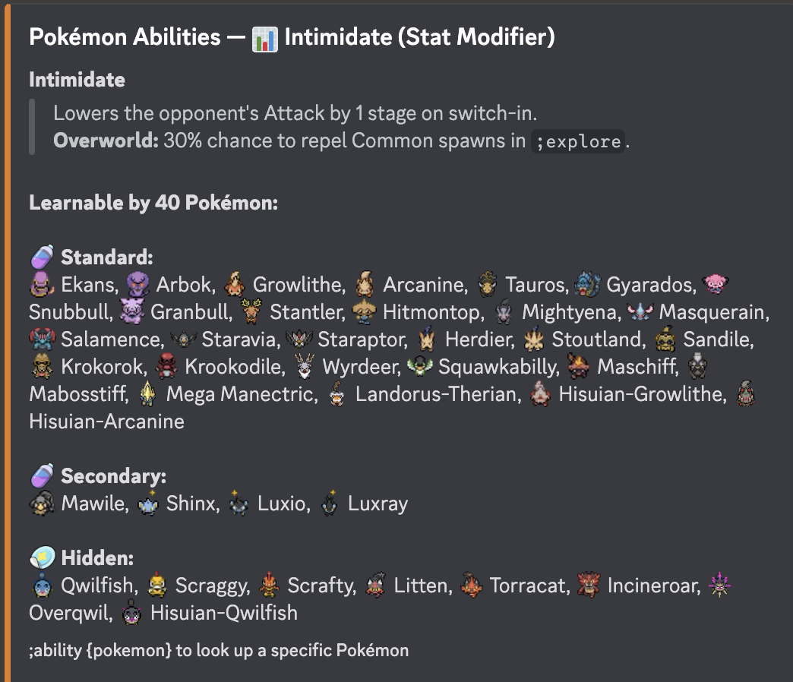Click the Salamence sprite icon
793x682 pixels.
[42, 339]
